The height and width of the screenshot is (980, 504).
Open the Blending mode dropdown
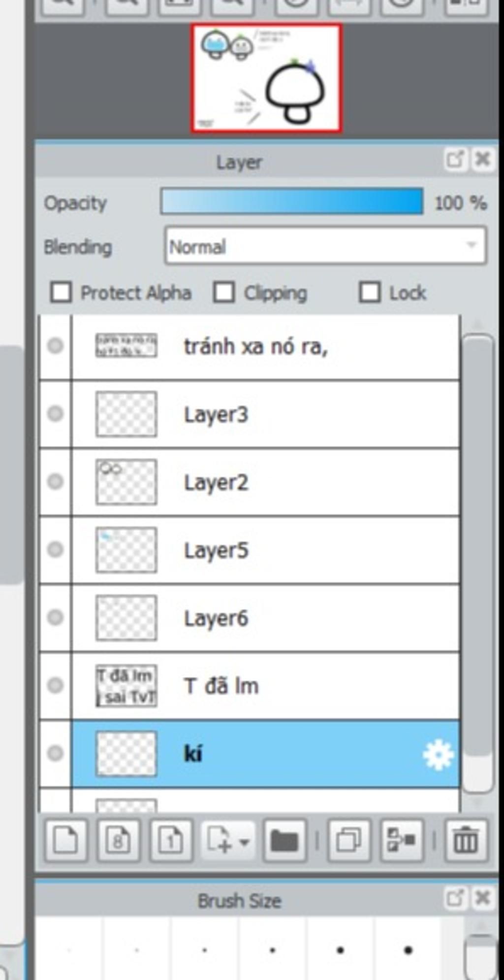[325, 246]
